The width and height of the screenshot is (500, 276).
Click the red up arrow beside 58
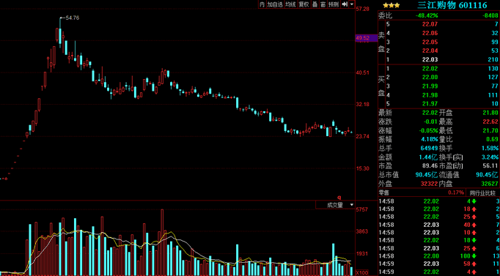pos(474,264)
